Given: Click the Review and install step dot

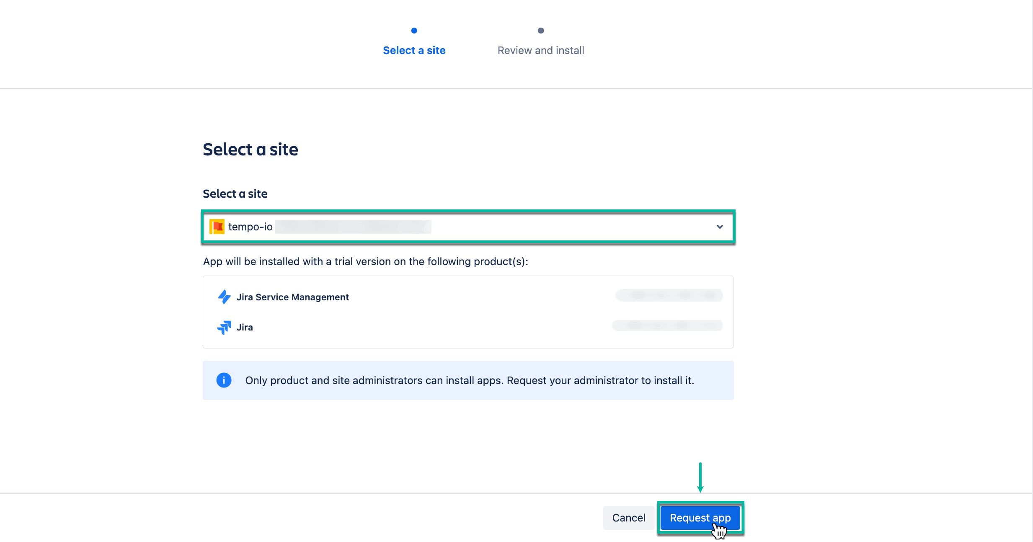Looking at the screenshot, I should coord(540,30).
